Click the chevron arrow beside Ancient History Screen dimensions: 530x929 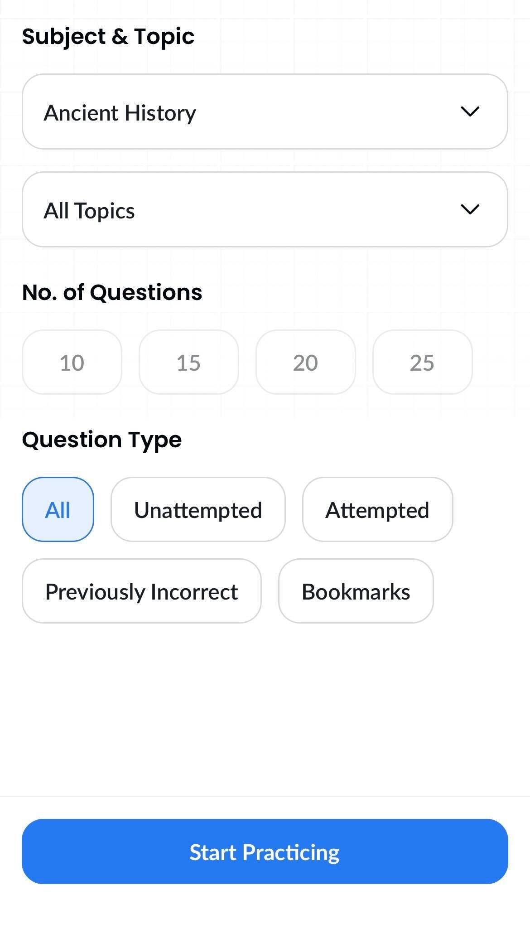click(470, 111)
